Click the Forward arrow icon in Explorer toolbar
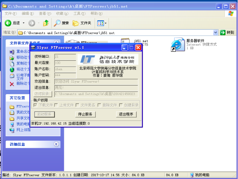This screenshot has height=179, width=238. 32,23
